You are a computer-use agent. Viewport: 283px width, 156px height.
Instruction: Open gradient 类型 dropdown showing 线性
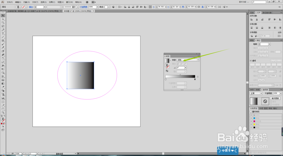pos(188,60)
